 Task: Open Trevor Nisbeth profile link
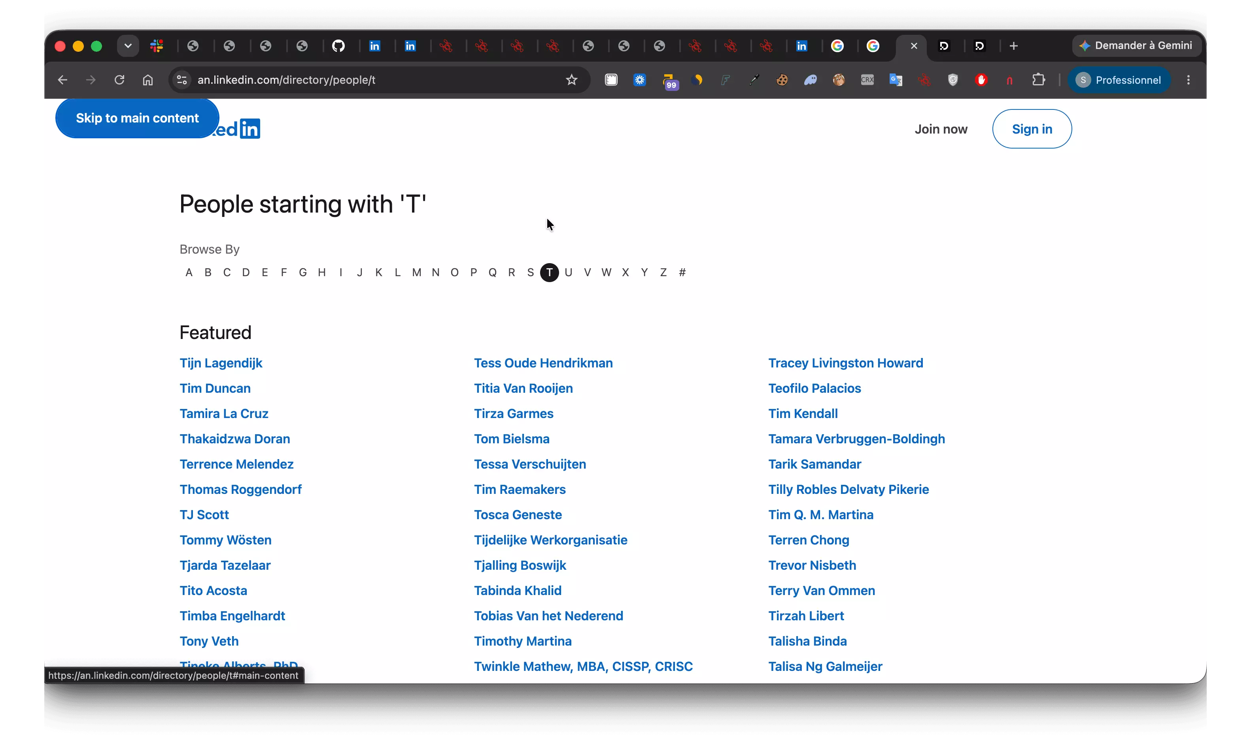(x=813, y=565)
